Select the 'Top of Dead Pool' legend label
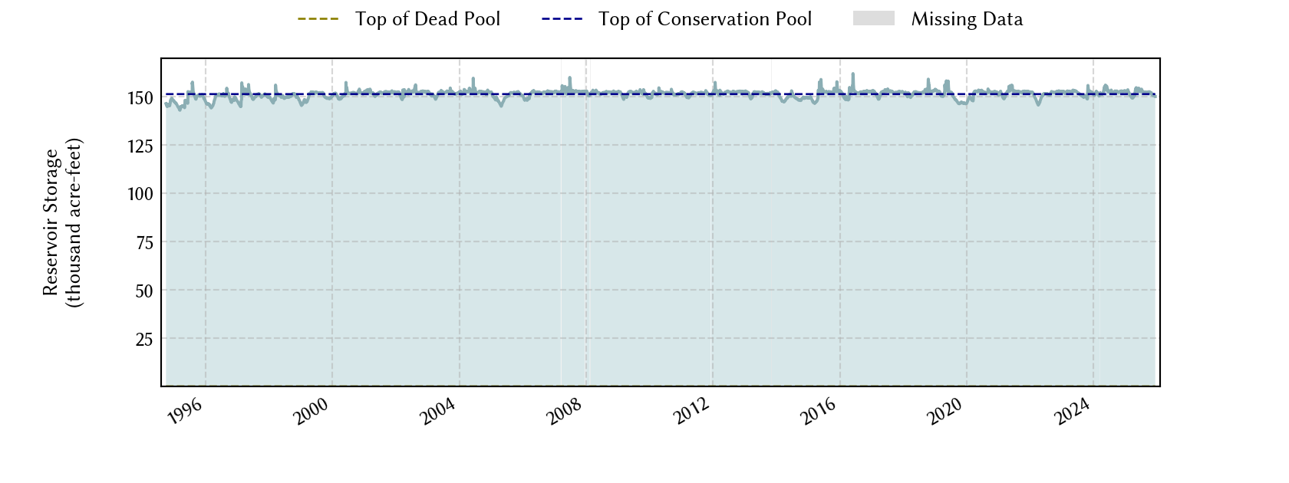Image resolution: width=1289 pixels, height=483 pixels. pyautogui.click(x=427, y=19)
